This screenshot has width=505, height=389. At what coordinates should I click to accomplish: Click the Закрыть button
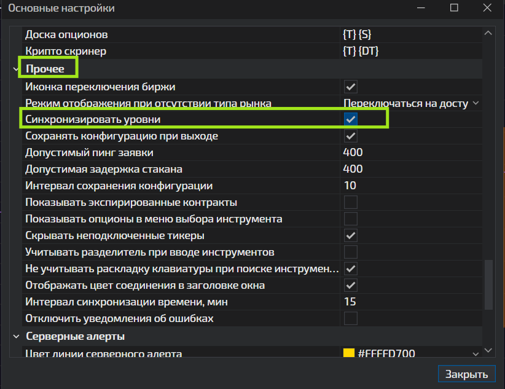coord(466,374)
